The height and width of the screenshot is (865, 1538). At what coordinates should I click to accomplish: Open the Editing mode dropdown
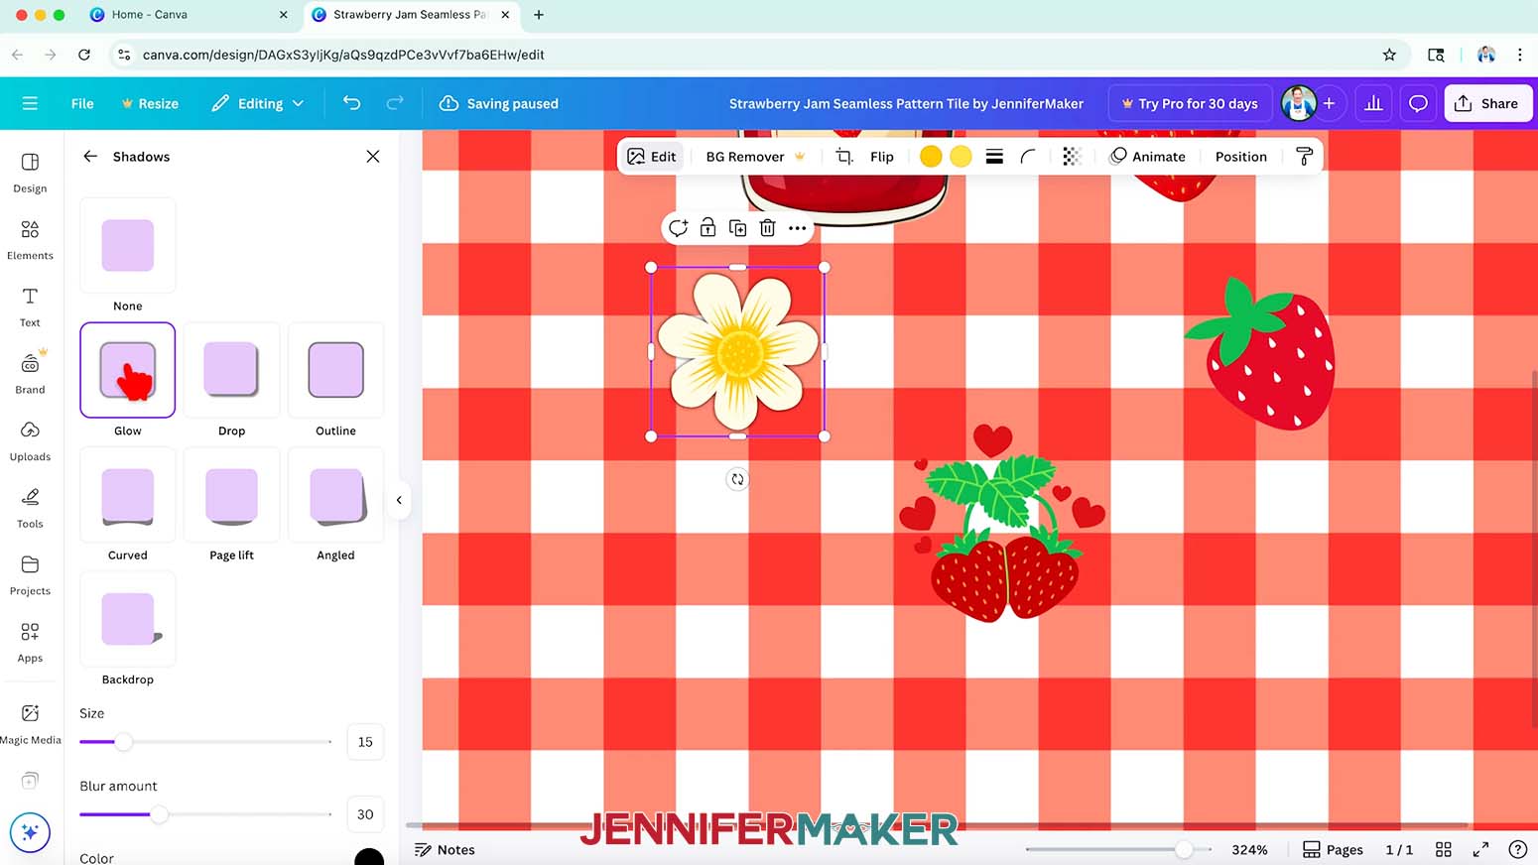(x=258, y=103)
